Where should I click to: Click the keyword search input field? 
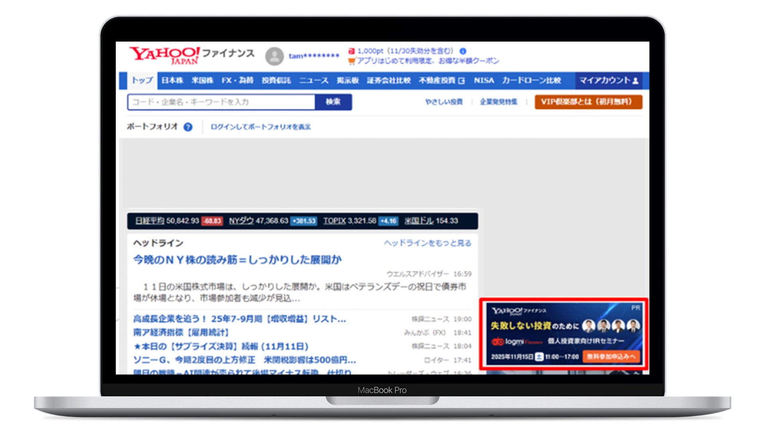[221, 102]
